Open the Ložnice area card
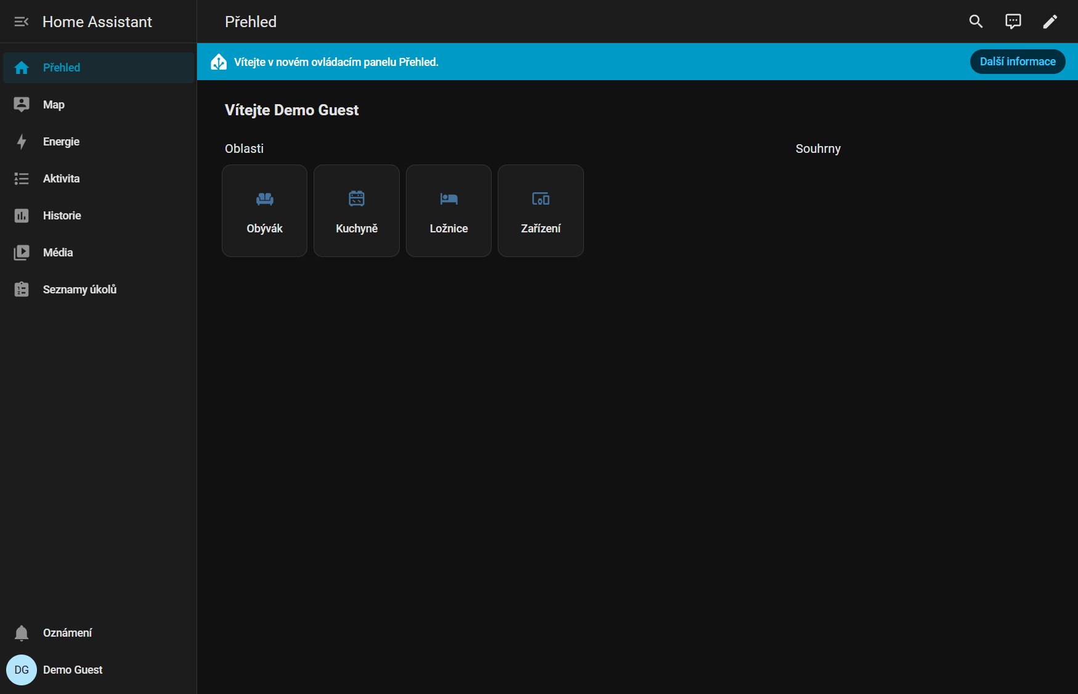 coord(449,211)
